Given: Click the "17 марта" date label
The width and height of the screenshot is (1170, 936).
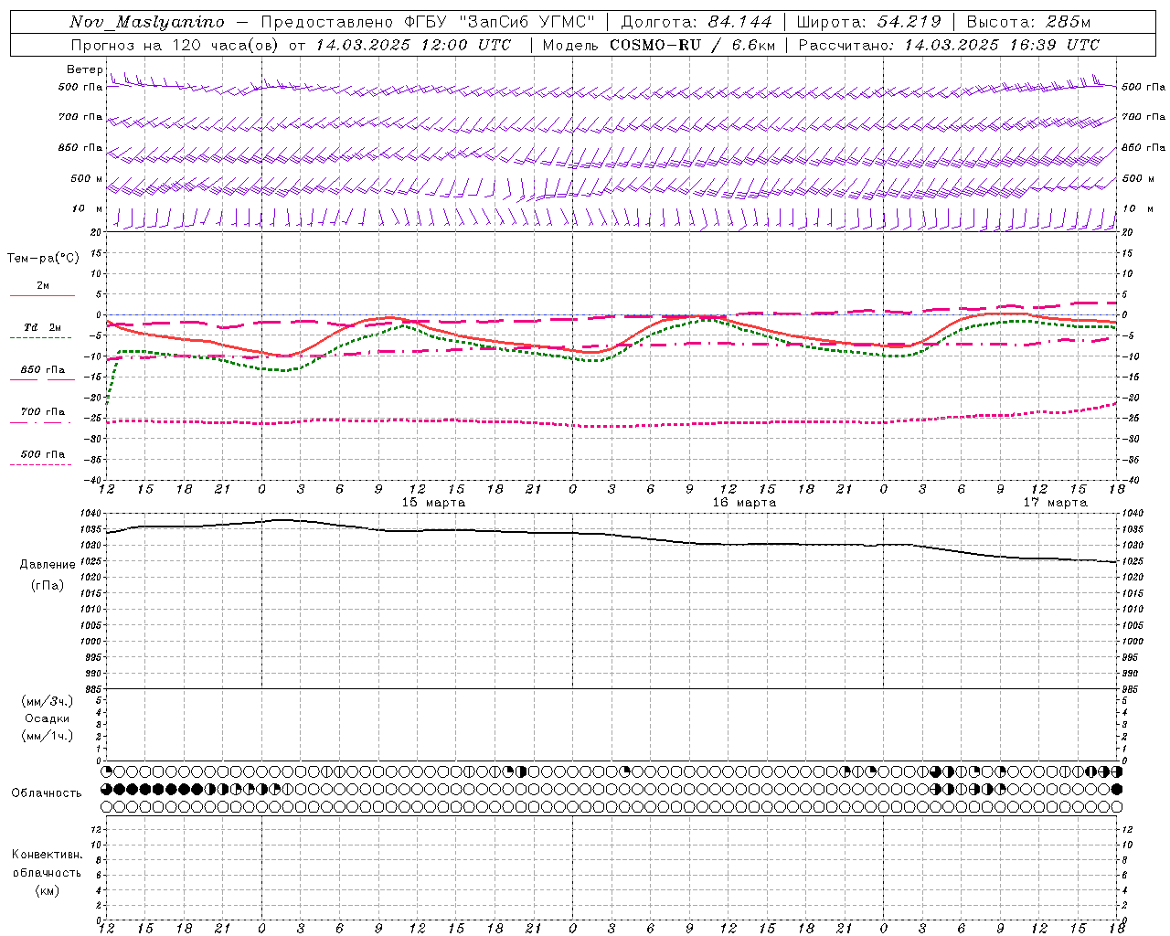Looking at the screenshot, I should tap(1055, 503).
